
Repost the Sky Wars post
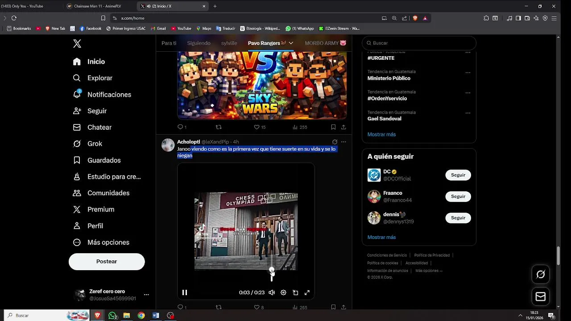point(219,127)
